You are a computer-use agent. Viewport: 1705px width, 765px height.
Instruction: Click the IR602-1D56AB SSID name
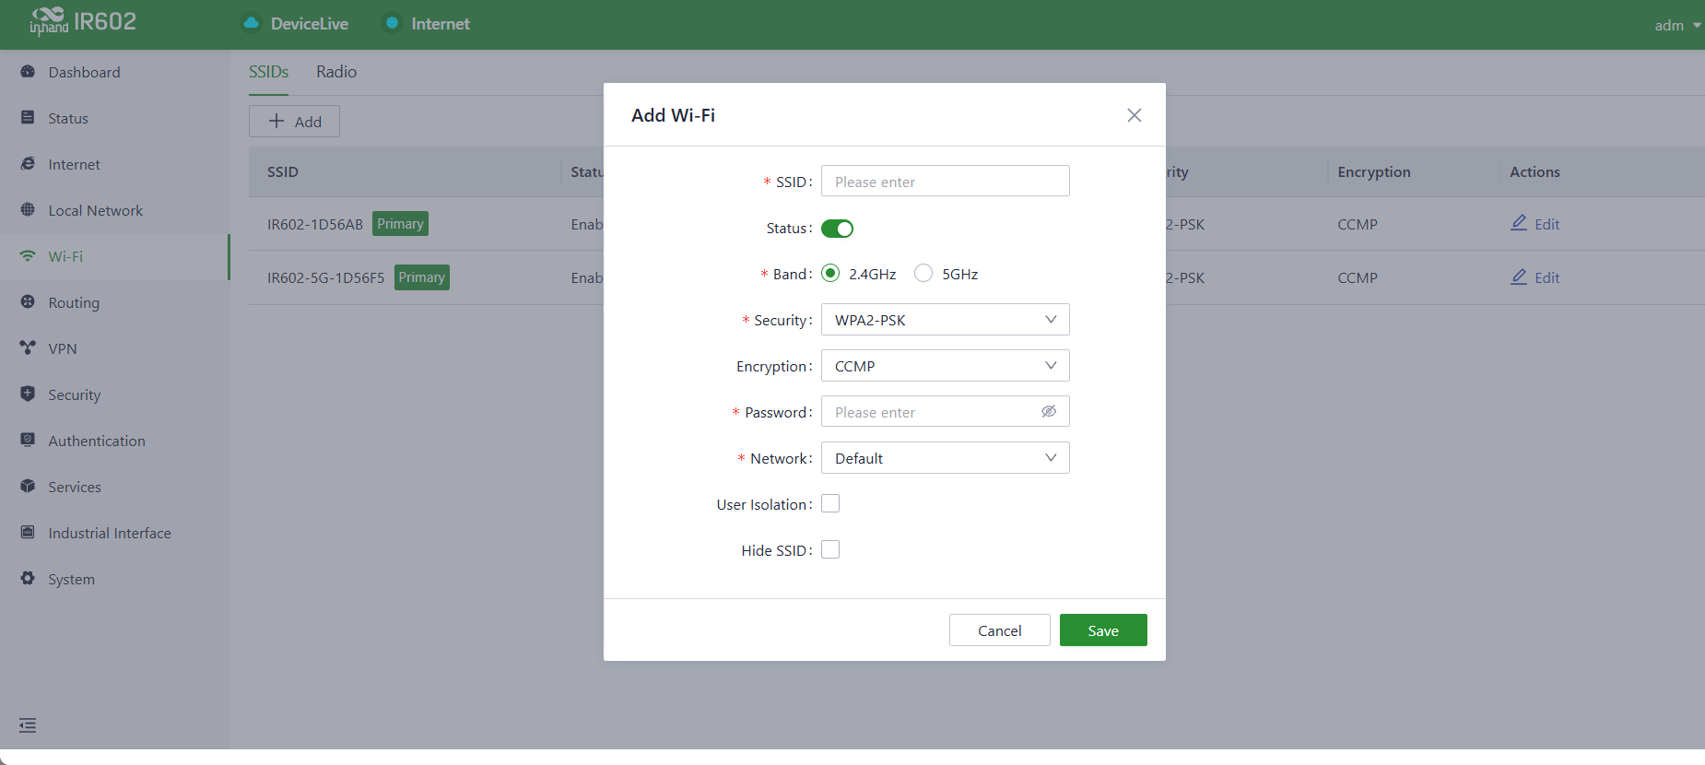pos(315,224)
